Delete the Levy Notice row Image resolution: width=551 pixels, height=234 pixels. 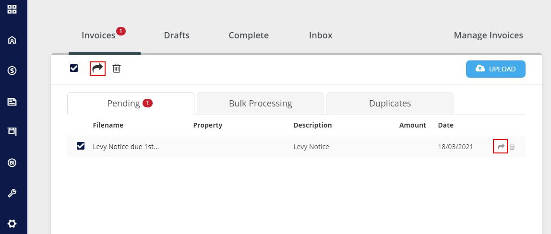click(512, 147)
